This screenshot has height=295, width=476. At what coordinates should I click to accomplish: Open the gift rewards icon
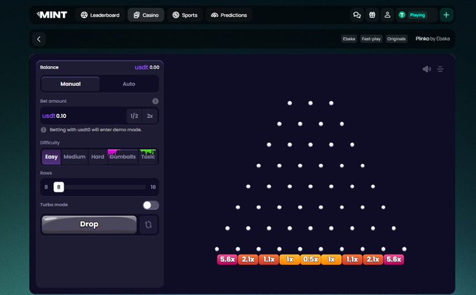tap(372, 15)
